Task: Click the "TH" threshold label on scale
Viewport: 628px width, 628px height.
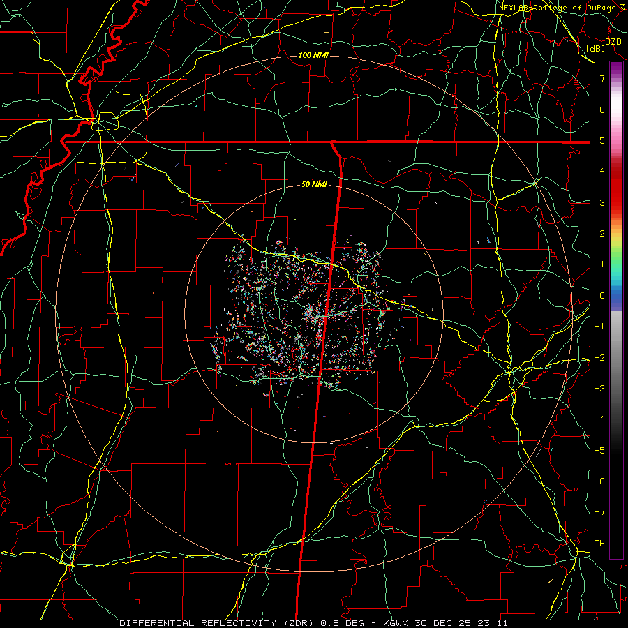Action: coord(599,544)
